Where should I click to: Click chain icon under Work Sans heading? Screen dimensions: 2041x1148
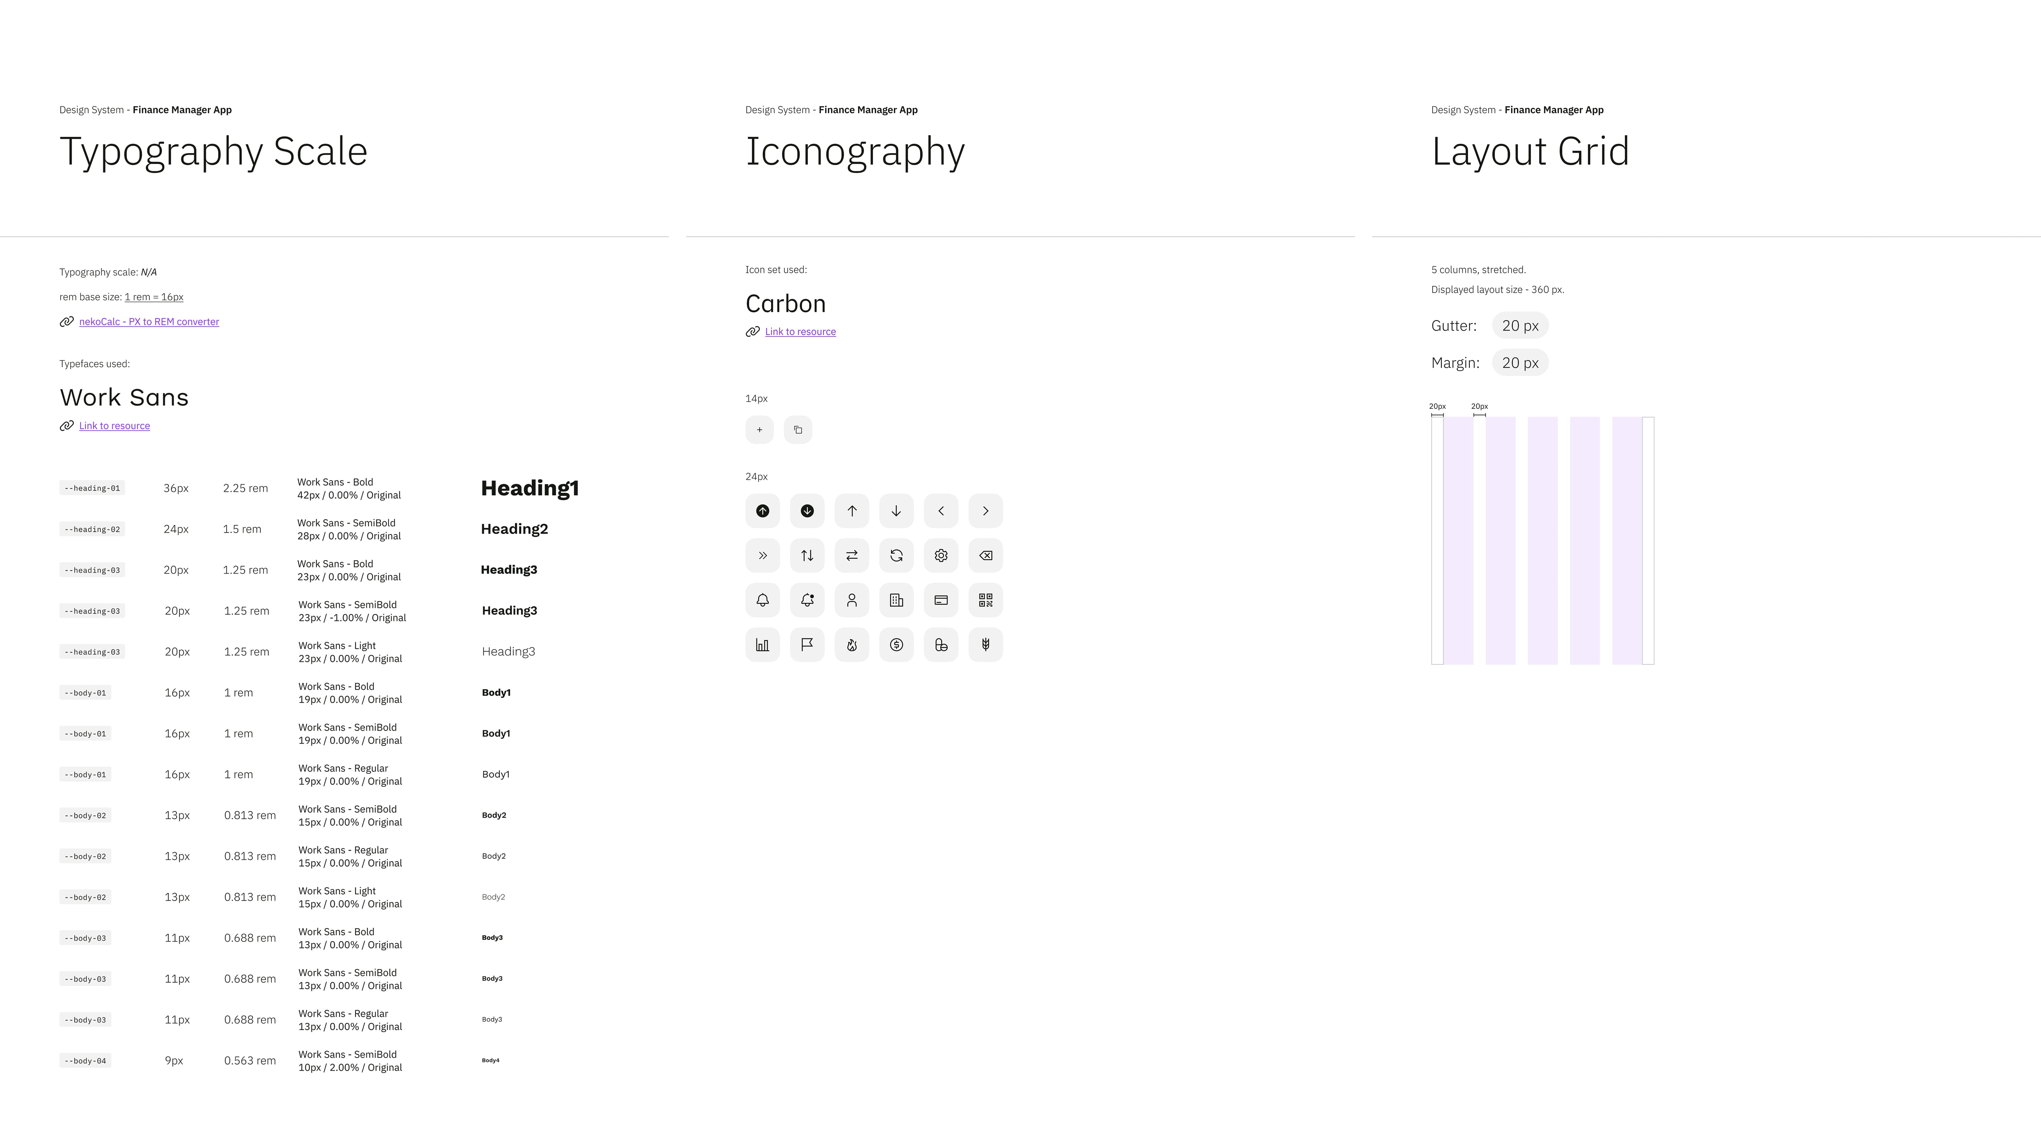click(67, 426)
